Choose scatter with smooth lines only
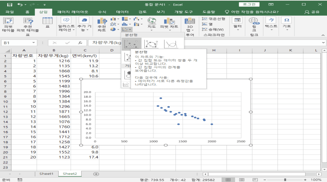 171,44
